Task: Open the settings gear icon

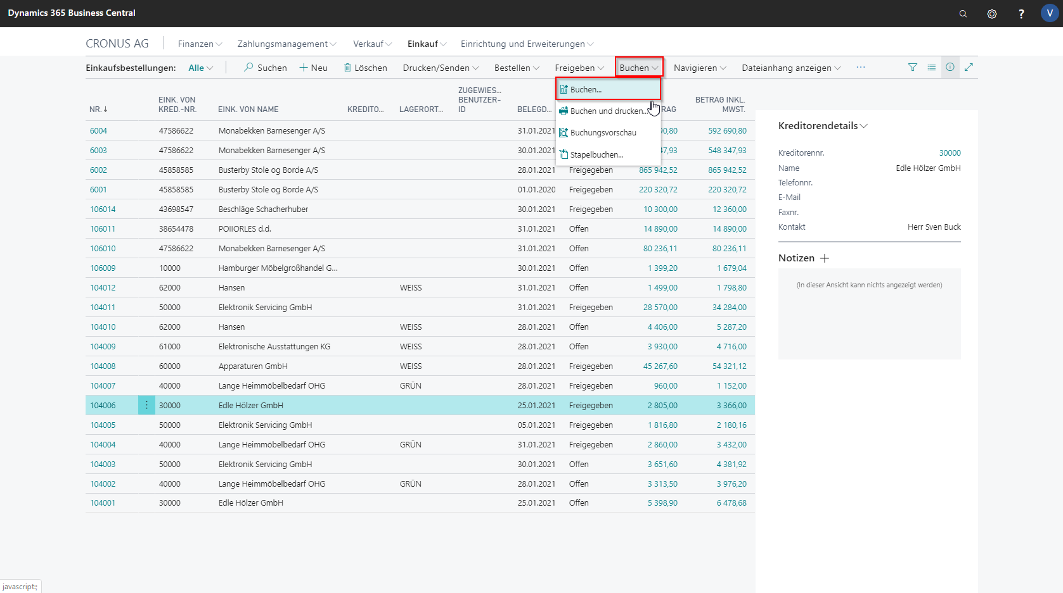Action: click(x=992, y=13)
